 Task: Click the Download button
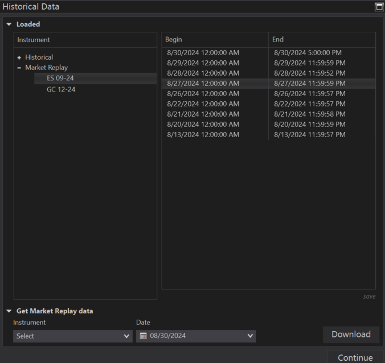[x=351, y=335]
